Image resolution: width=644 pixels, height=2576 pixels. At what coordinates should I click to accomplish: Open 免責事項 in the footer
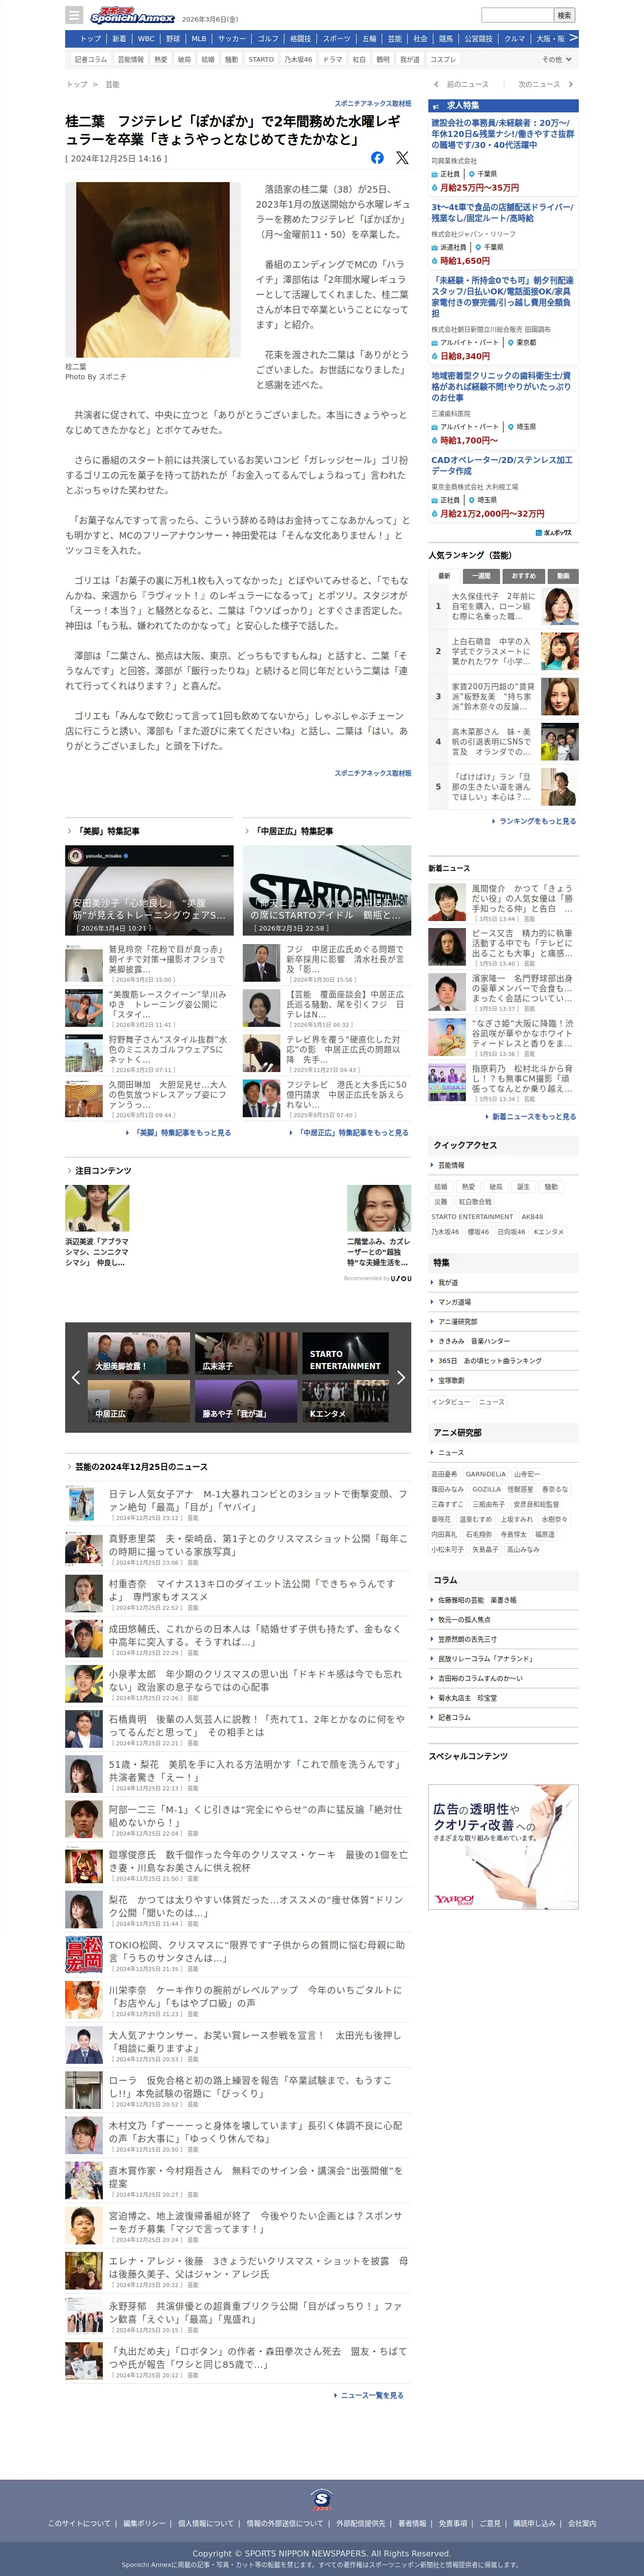(452, 2523)
